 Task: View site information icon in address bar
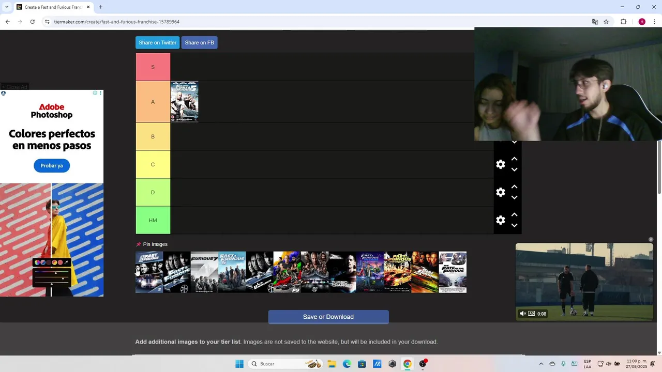[x=47, y=22]
